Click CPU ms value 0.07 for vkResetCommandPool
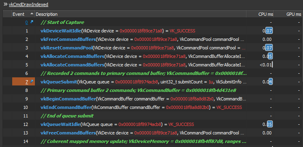Image resolution: width=303 pixels, height=147 pixels. [267, 48]
